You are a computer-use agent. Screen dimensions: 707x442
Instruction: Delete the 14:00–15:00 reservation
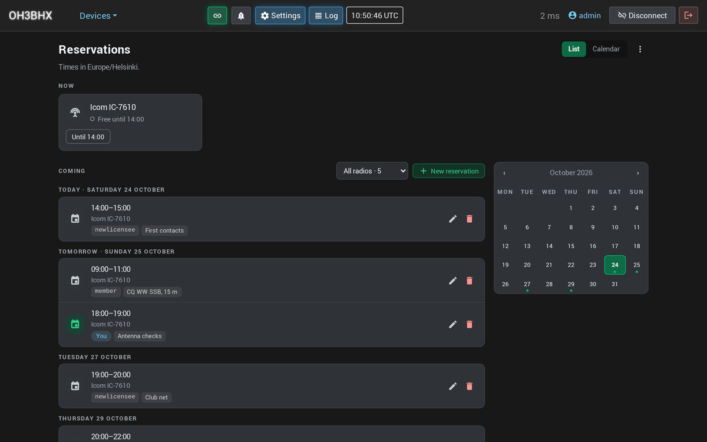point(470,219)
